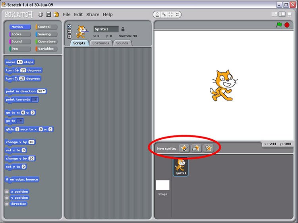
Task: Select the Operators blocks category
Action: [x=46, y=41]
